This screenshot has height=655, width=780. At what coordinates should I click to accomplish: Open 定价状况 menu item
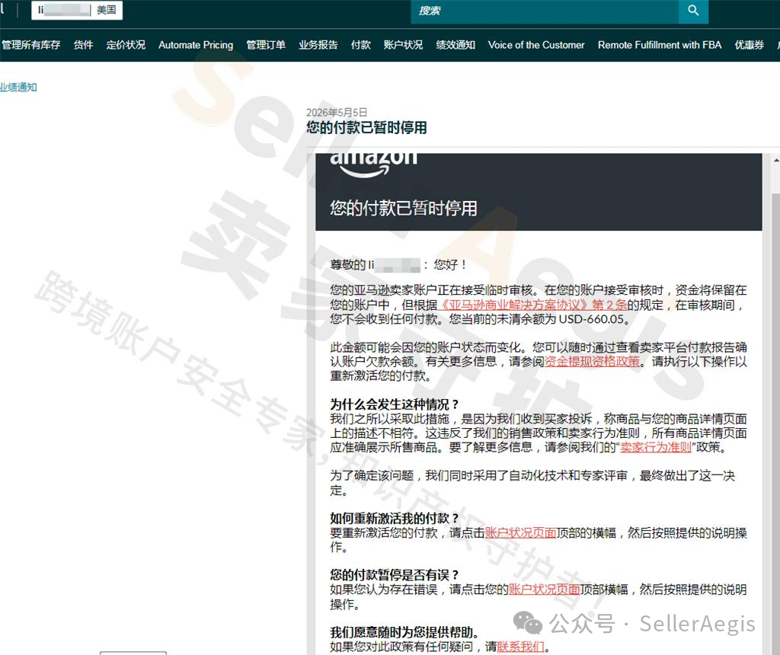[126, 45]
